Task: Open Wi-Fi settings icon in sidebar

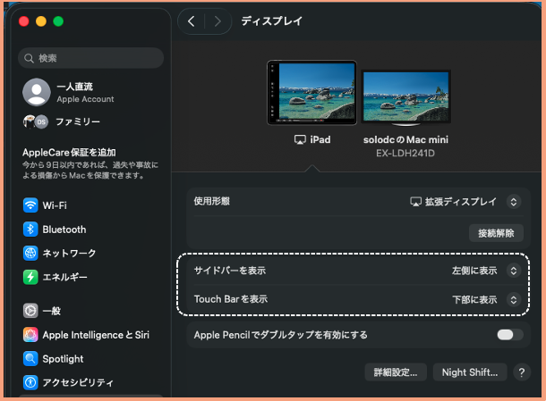Action: [x=31, y=205]
